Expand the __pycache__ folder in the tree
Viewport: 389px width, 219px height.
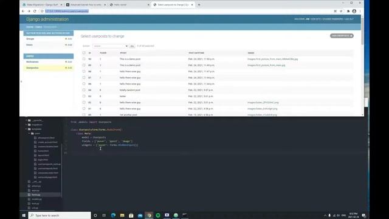(x=26, y=120)
